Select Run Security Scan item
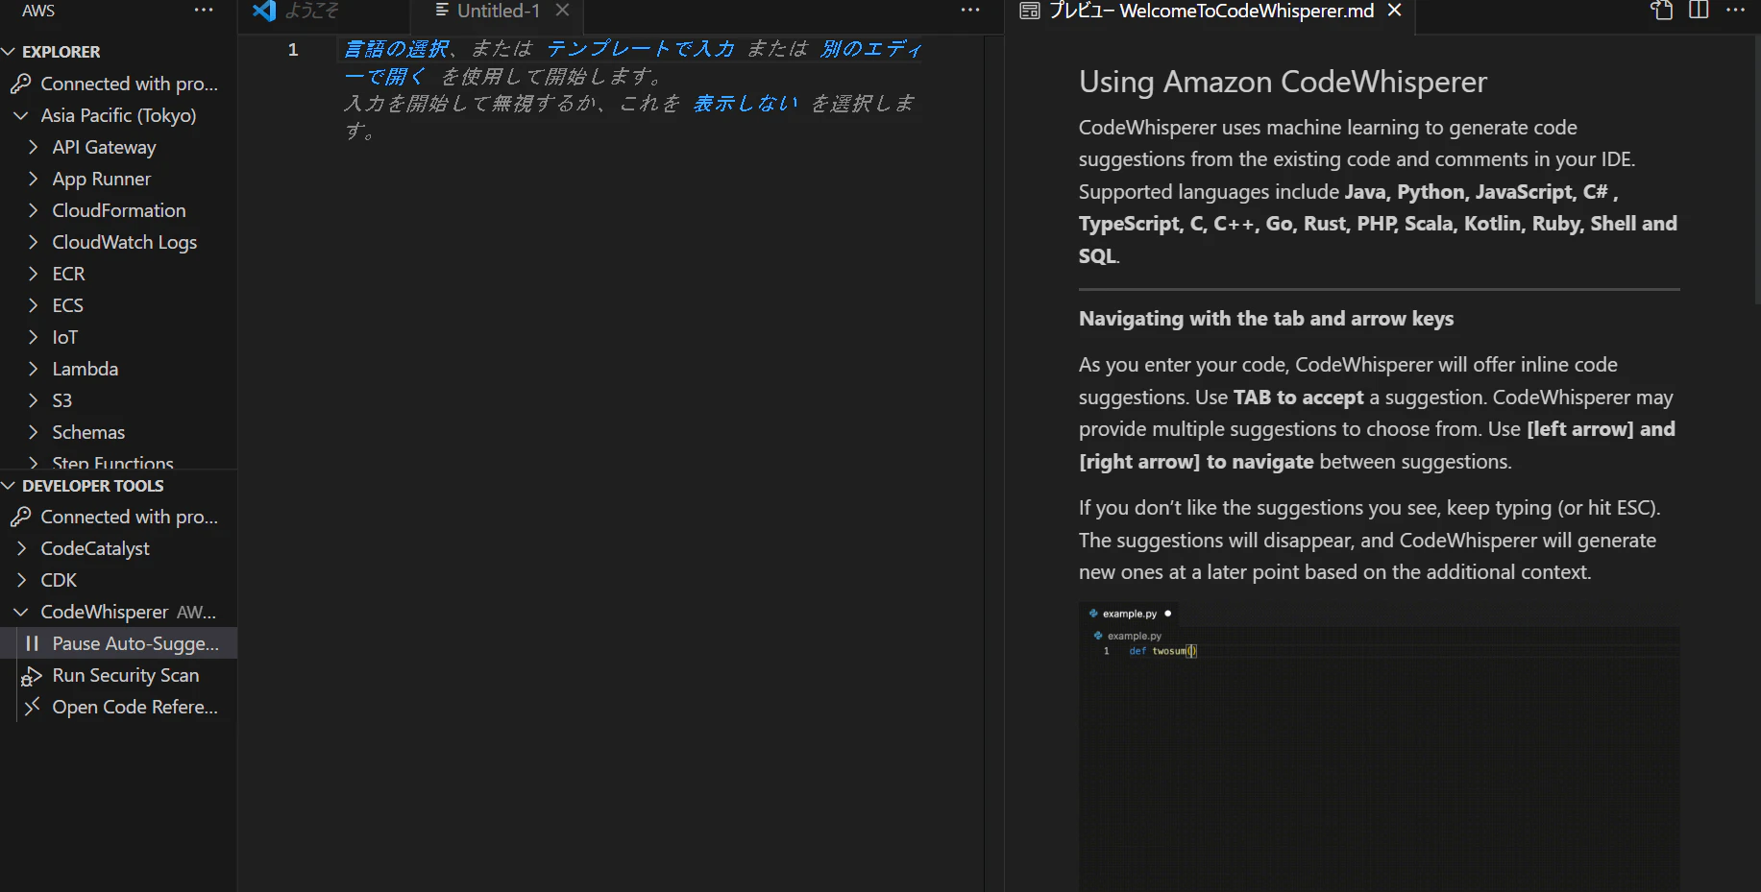This screenshot has height=892, width=1761. tap(118, 676)
